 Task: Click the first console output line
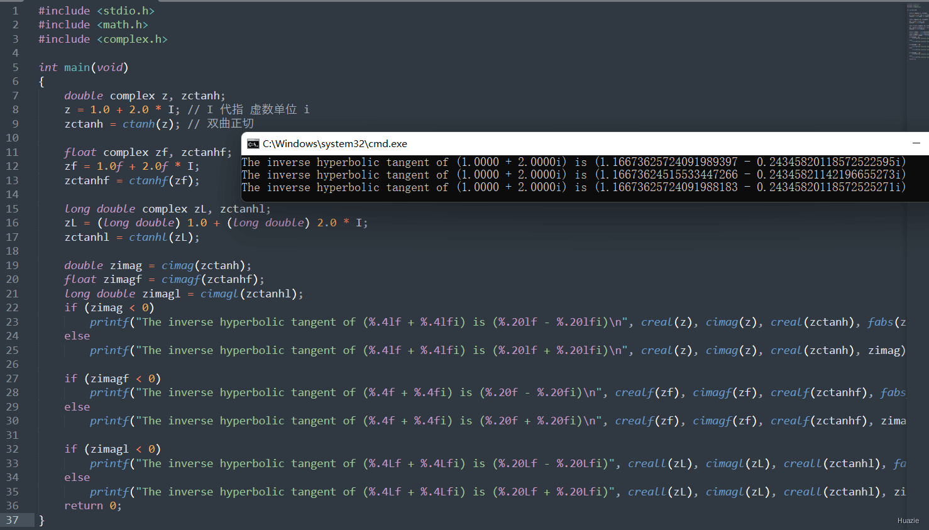574,162
